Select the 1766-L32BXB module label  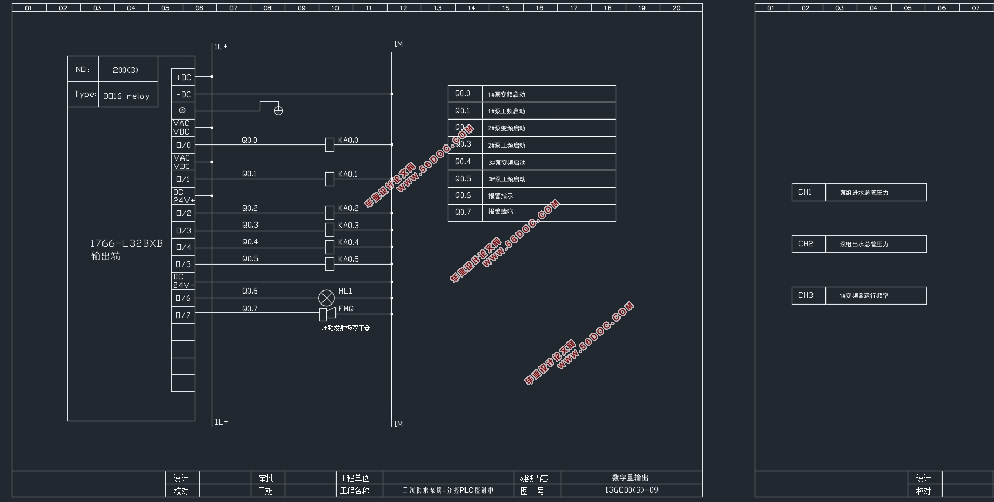tap(126, 244)
